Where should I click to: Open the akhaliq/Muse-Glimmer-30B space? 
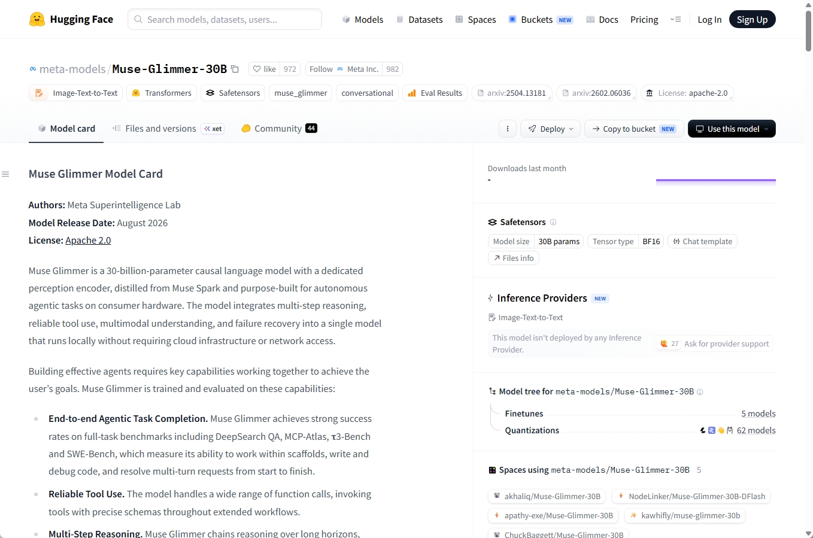[547, 496]
